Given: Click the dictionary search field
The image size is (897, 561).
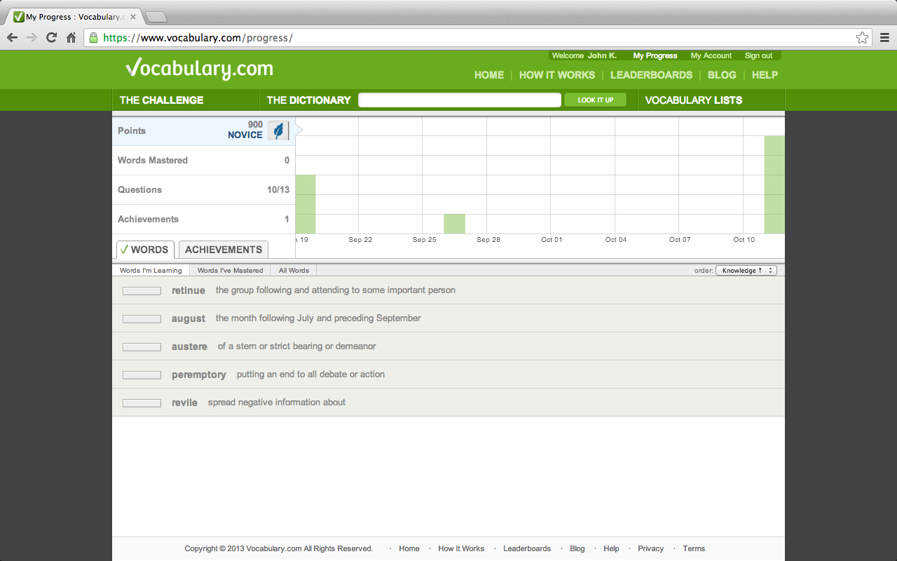Looking at the screenshot, I should (x=460, y=100).
